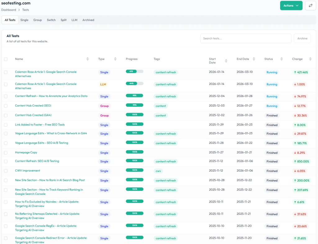This screenshot has width=318, height=244.
Task: Click the Archive button
Action: click(302, 38)
